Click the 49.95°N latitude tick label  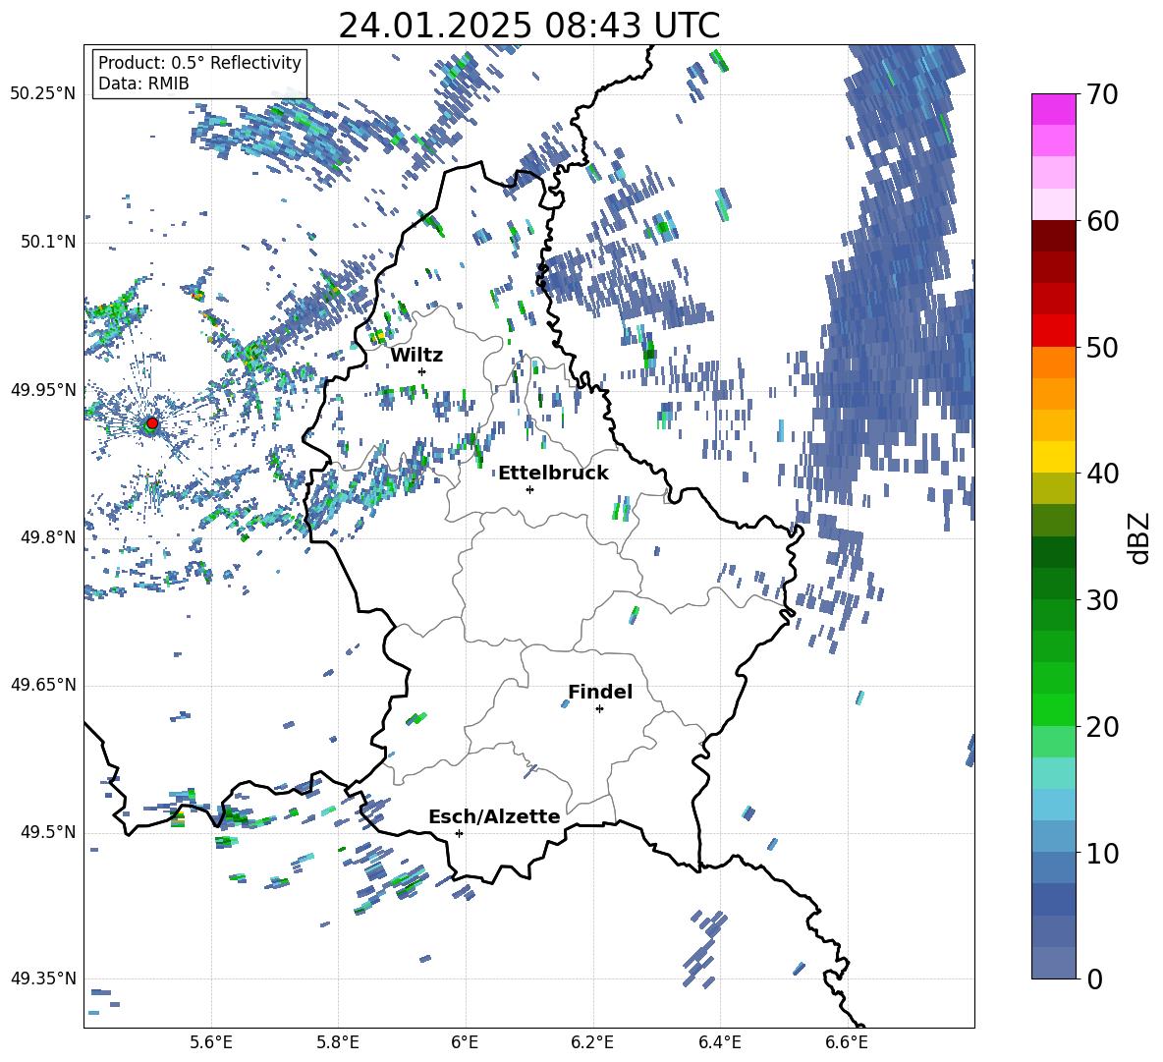pos(43,389)
